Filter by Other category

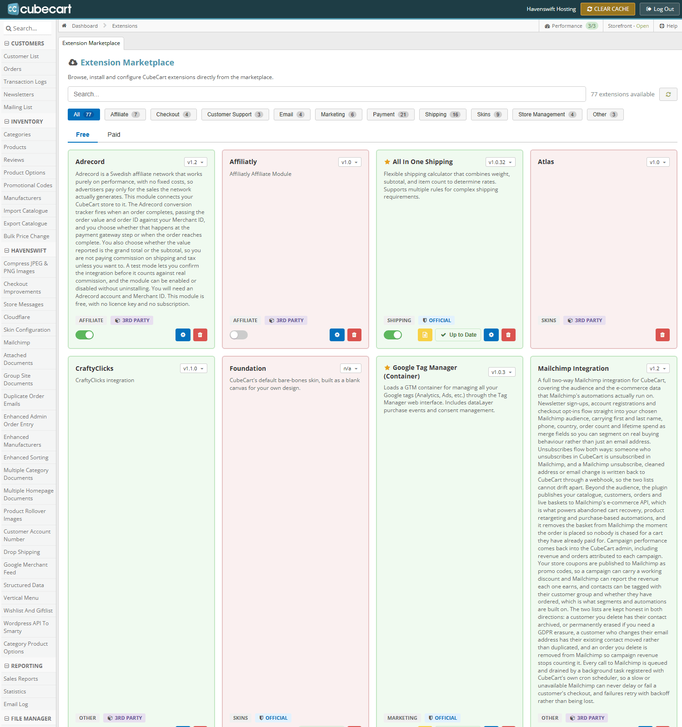(605, 115)
